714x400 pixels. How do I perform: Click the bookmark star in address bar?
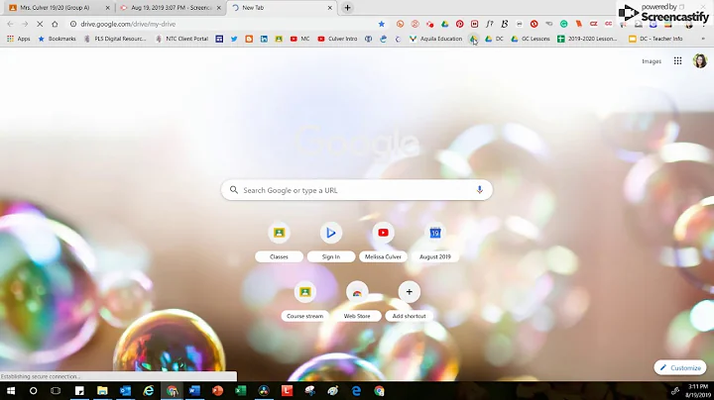coord(382,24)
